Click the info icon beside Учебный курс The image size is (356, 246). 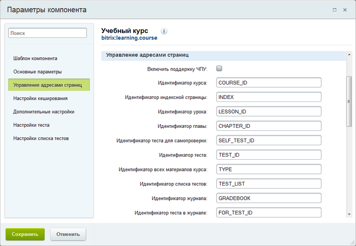[164, 31]
